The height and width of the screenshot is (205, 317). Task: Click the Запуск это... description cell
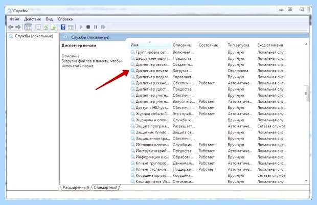pyautogui.click(x=184, y=102)
